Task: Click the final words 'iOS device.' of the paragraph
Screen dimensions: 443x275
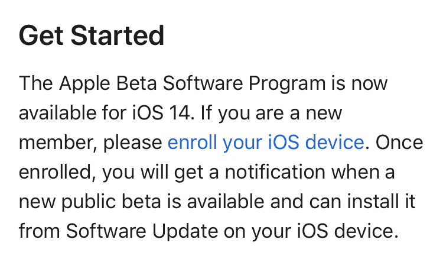Action: (348, 231)
